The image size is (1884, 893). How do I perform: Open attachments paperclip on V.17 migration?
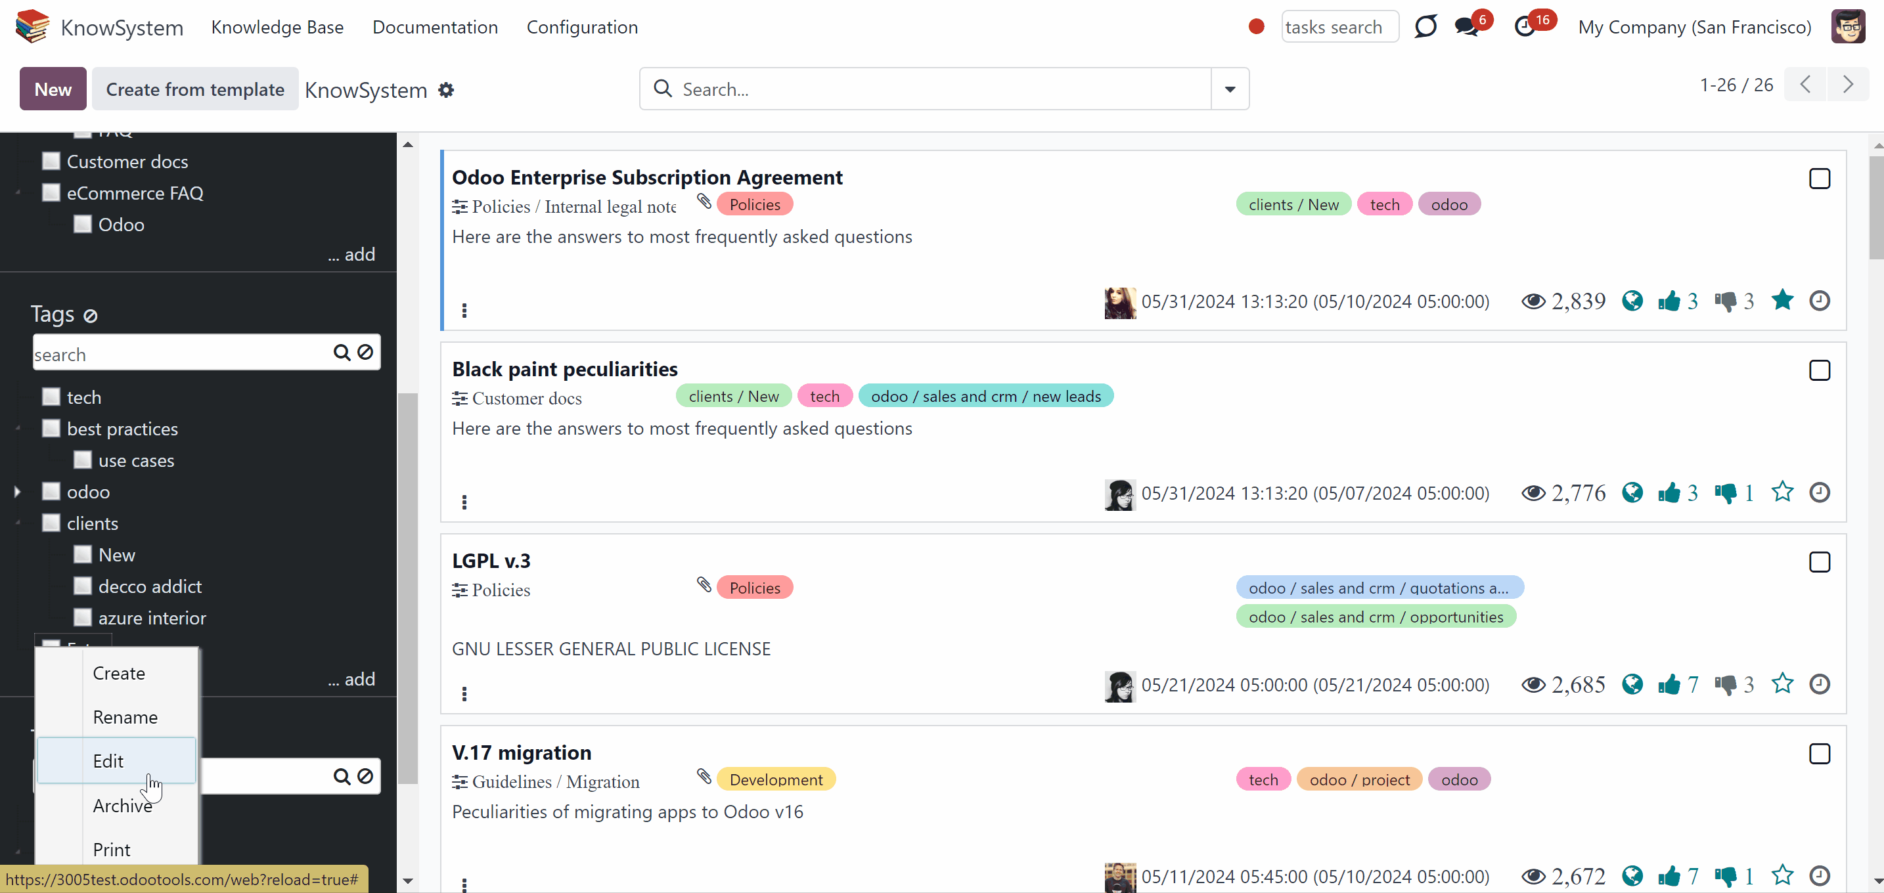pos(704,776)
